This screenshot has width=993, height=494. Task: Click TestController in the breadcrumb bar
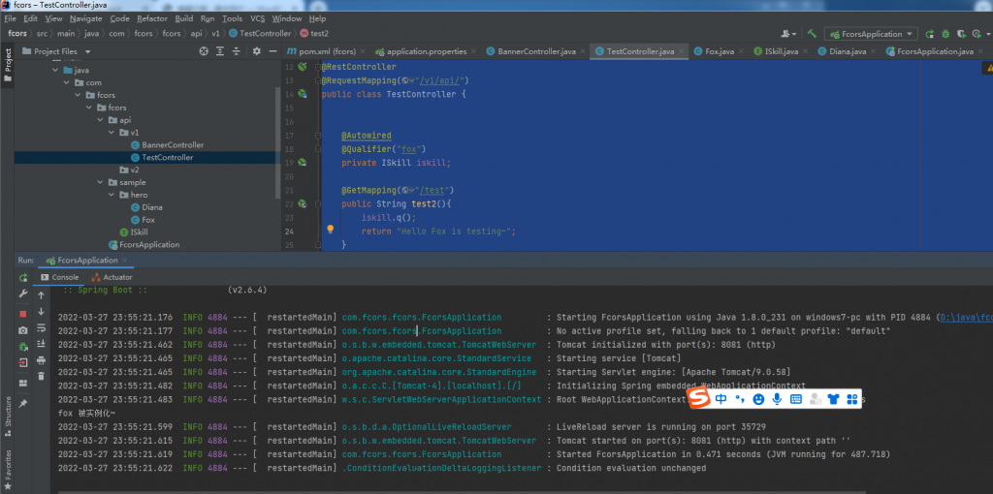260,34
